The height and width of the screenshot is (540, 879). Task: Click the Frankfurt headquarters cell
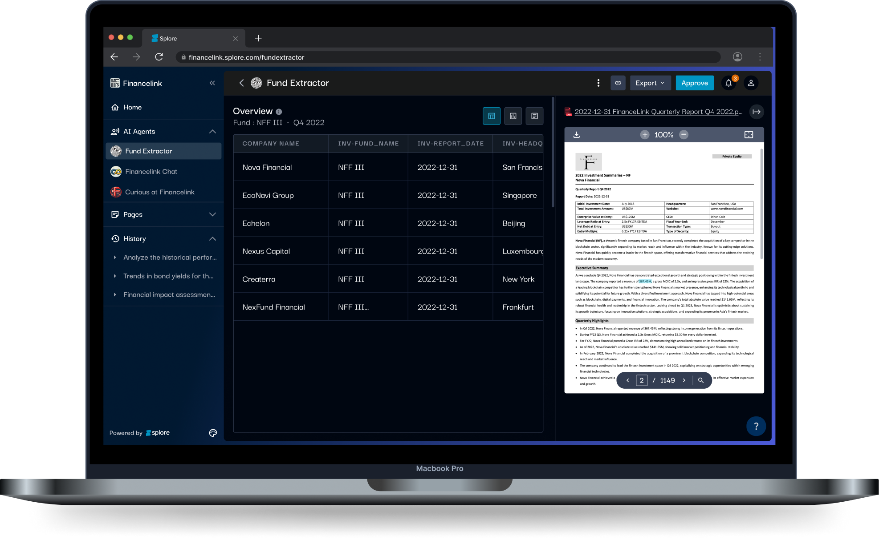[x=518, y=307]
